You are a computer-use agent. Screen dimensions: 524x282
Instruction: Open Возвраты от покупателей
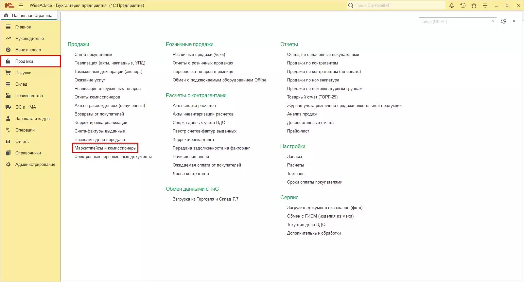[x=99, y=114]
